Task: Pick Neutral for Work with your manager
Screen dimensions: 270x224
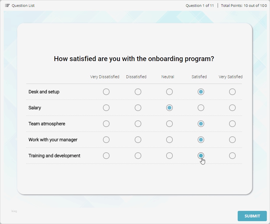Action: pos(169,140)
